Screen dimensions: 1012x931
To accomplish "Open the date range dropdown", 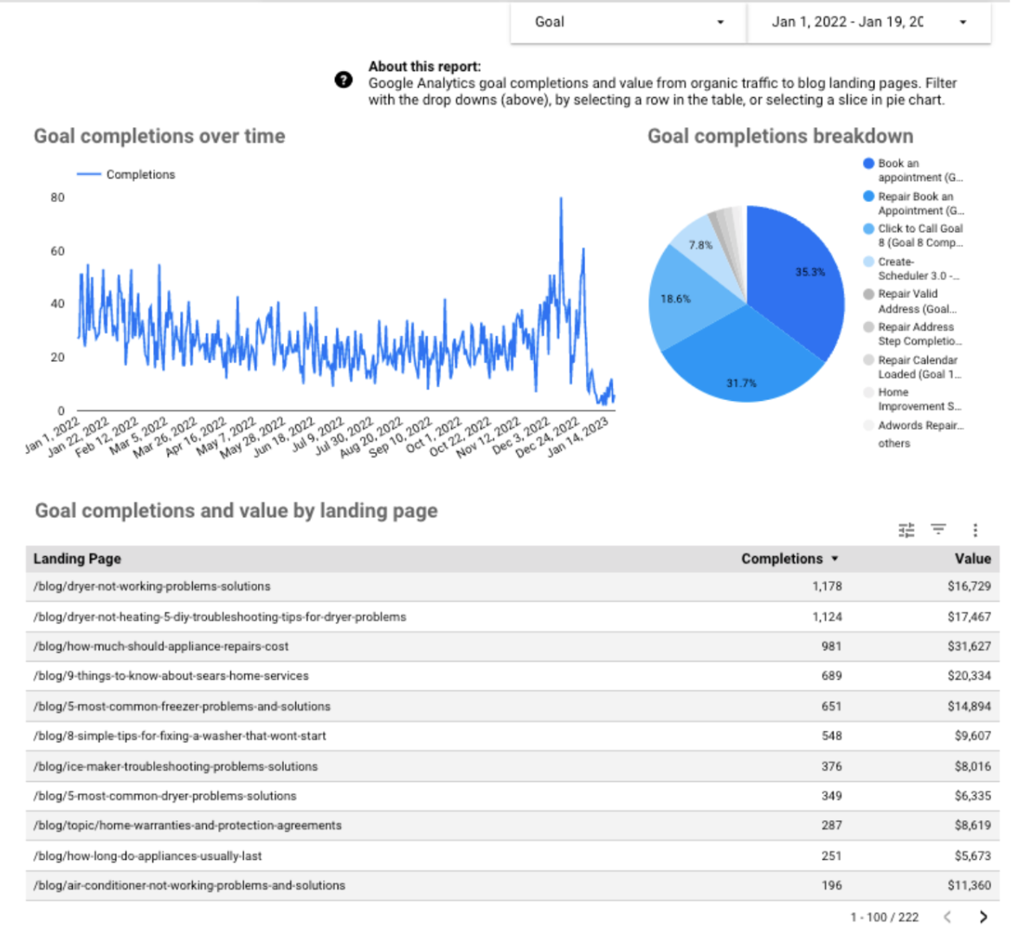I will (x=868, y=23).
